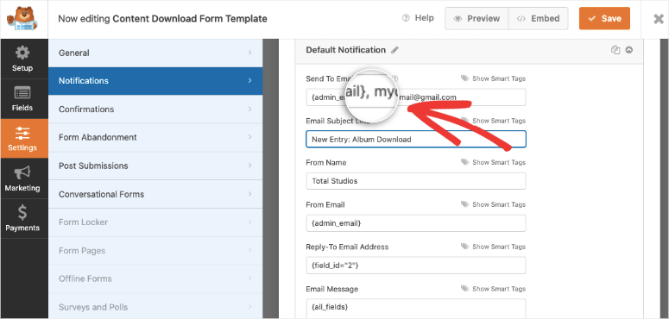Open the Marketing megaphone section
This screenshot has width=669, height=319.
coord(22,178)
